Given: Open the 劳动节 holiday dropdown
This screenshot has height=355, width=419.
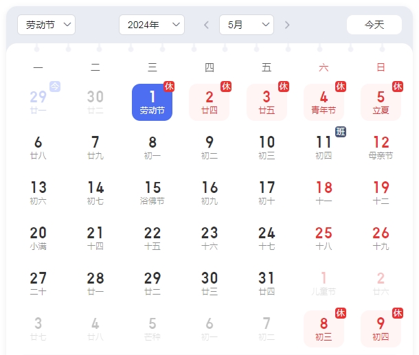Looking at the screenshot, I should tap(46, 25).
